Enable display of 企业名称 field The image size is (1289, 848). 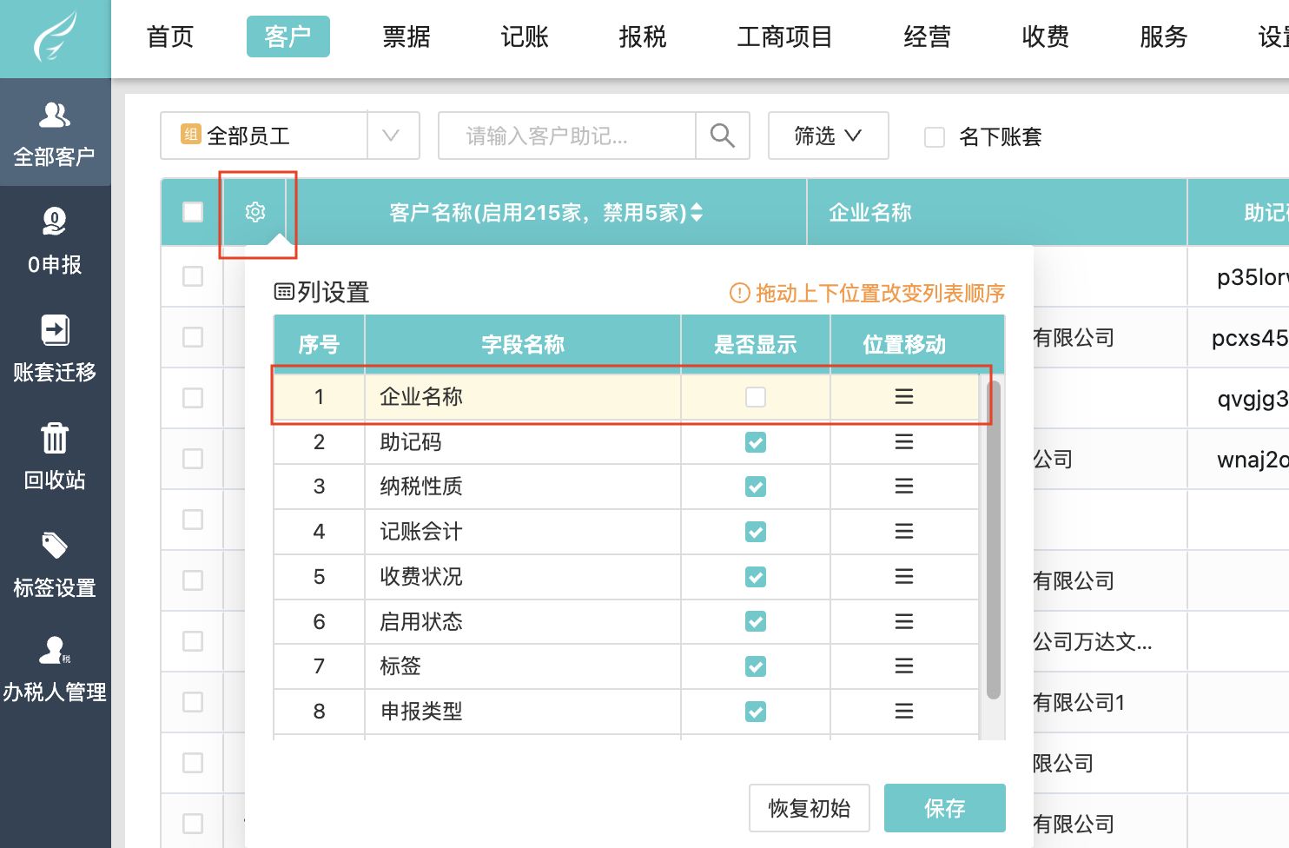[x=756, y=397]
